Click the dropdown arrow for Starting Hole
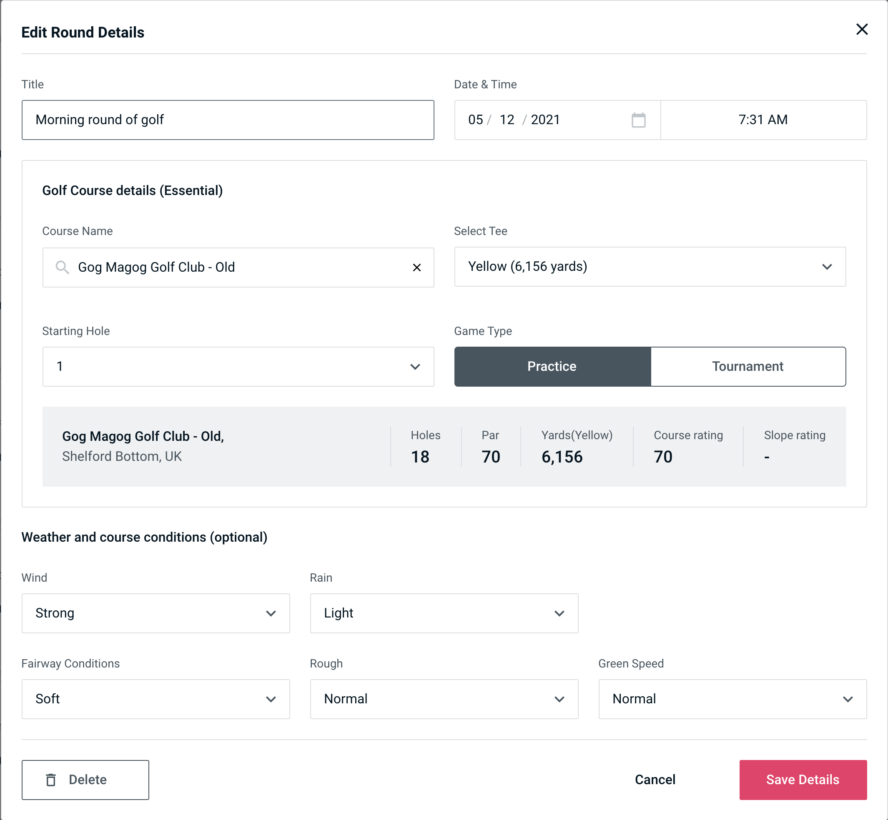This screenshot has height=820, width=888. 417,367
